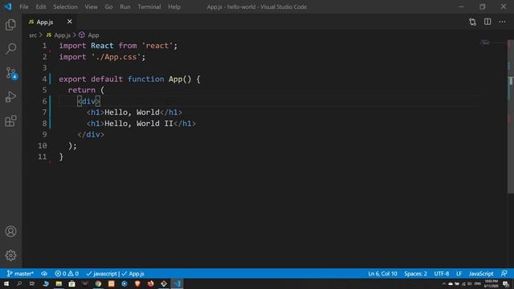Click the Synchronize Changes cloud icon
The height and width of the screenshot is (289, 514).
(x=44, y=274)
